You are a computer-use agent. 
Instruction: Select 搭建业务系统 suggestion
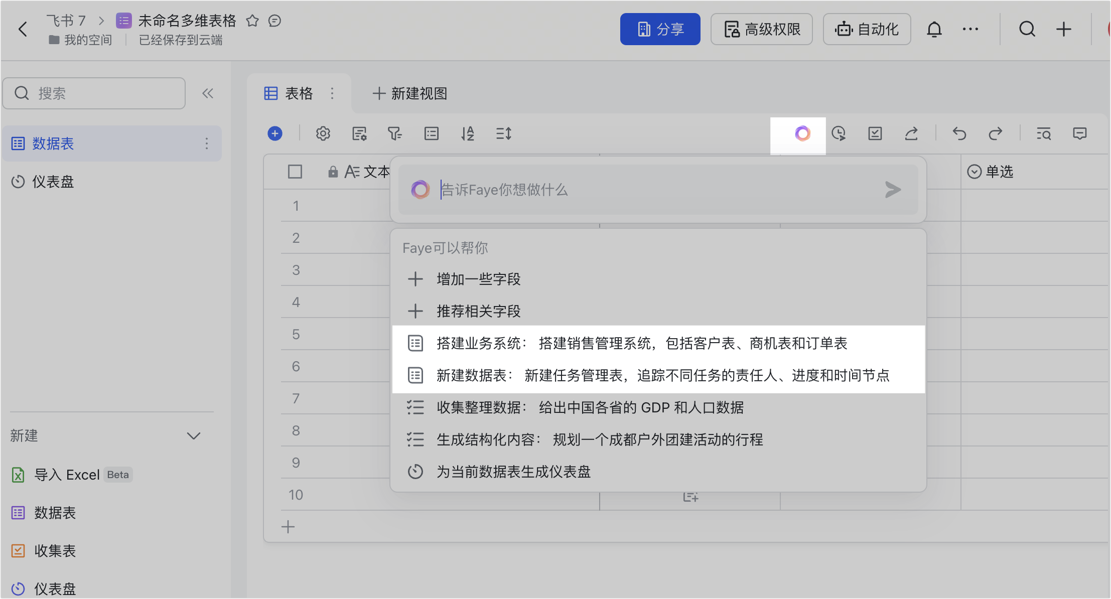658,343
